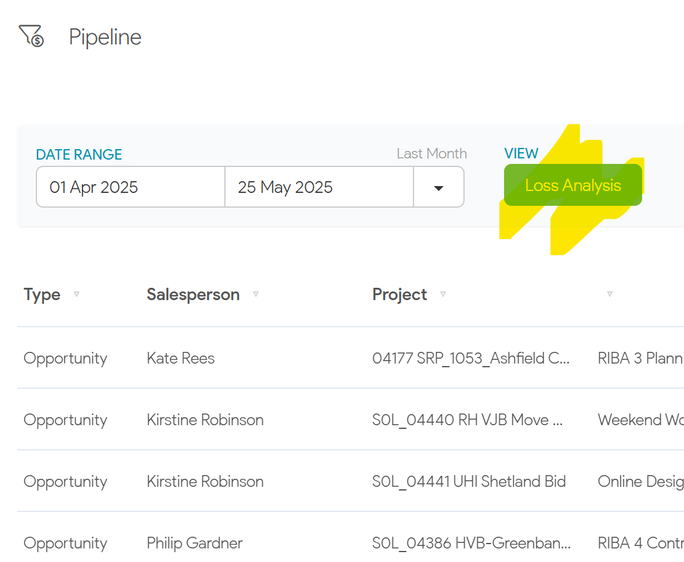Click salesperson Kate Rees
Viewport: 684px width, 562px height.
tap(181, 358)
